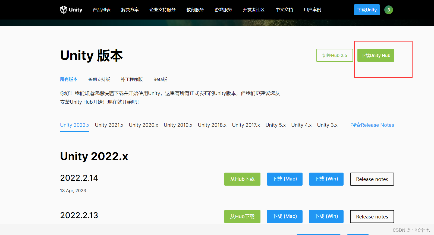Click 下载 (Mac) for version 2022.2.14

click(x=285, y=179)
